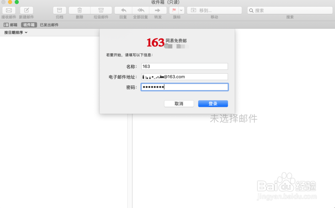Screen dimensions: 335x208
Task: Click the green maximize window button
Action: [x=17, y=2]
